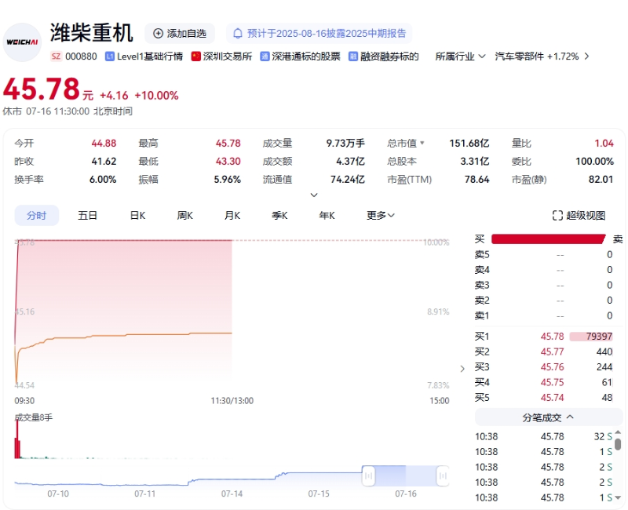The height and width of the screenshot is (510, 628).
Task: Click the red buy/sell ratio bar
Action: pos(548,239)
